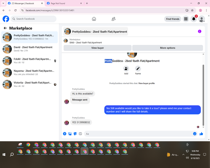This screenshot has height=168, width=210.
Task: Open conversation information purple icon
Action: tap(199, 31)
